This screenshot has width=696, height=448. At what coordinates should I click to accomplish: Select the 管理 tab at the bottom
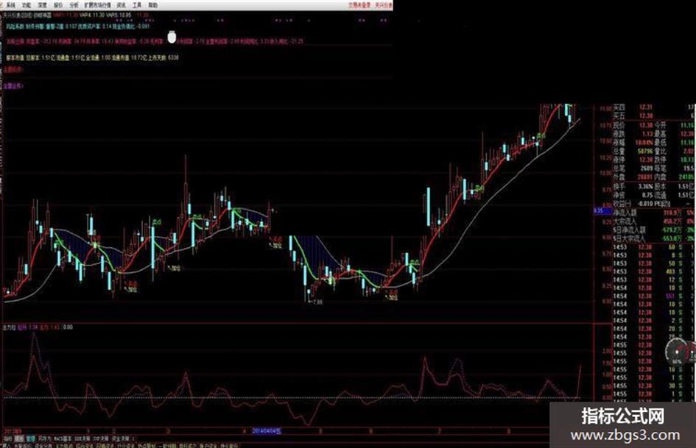[x=30, y=438]
